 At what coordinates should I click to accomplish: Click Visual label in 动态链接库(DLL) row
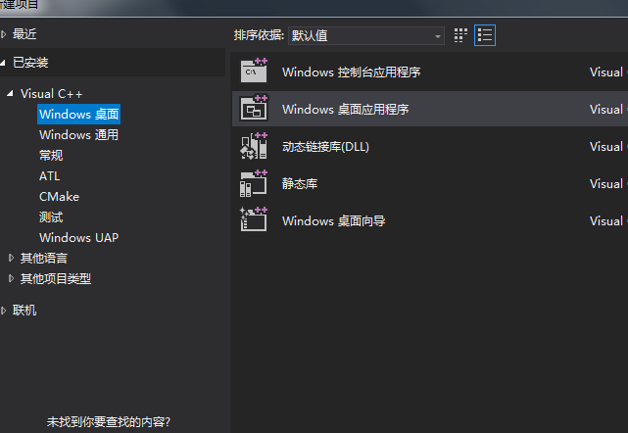pos(606,147)
